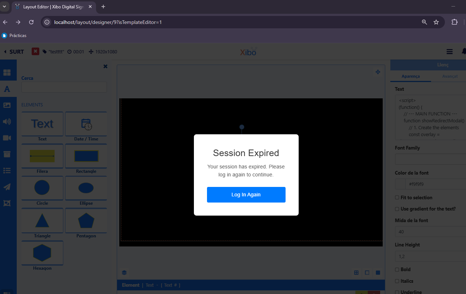
Task: Go back via the SURT exit link
Action: [14, 52]
